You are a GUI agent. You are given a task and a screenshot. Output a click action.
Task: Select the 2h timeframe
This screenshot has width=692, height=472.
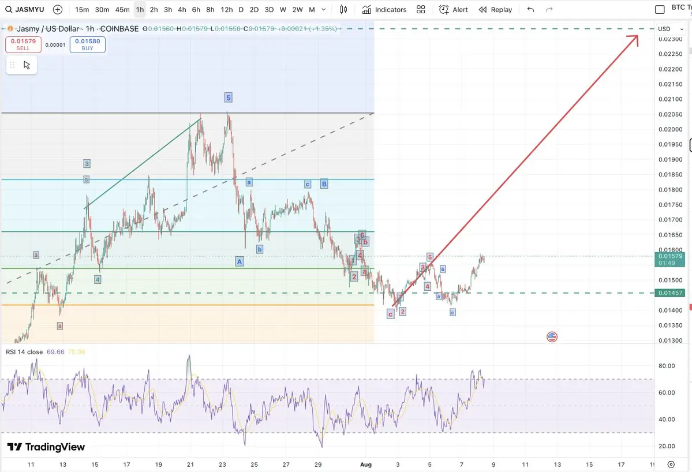pos(154,9)
